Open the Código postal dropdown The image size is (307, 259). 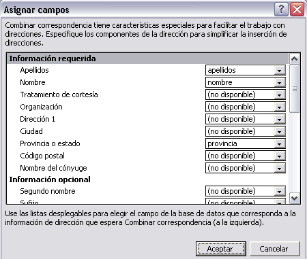279,156
